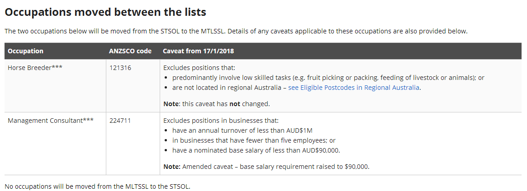
Task: Click the Occupation column header
Action: click(26, 51)
